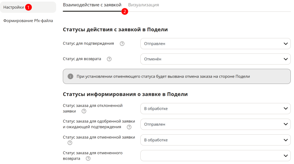Click label Статус заказа для отклоненной заявки
The image size is (294, 164).
(x=93, y=108)
